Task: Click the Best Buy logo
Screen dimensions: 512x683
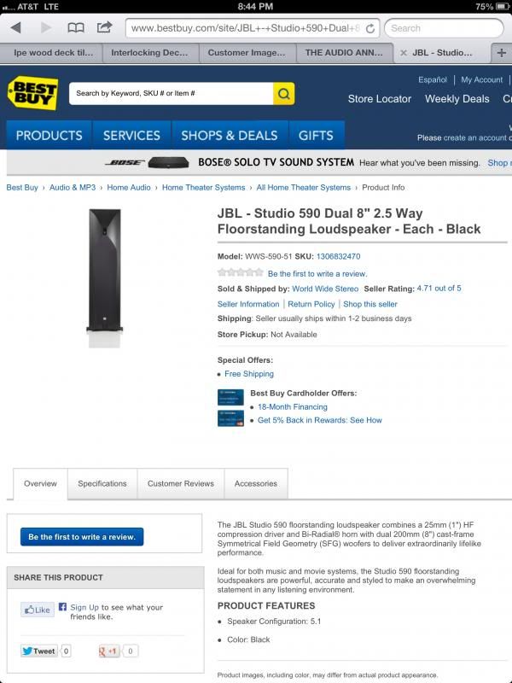Action: (33, 93)
